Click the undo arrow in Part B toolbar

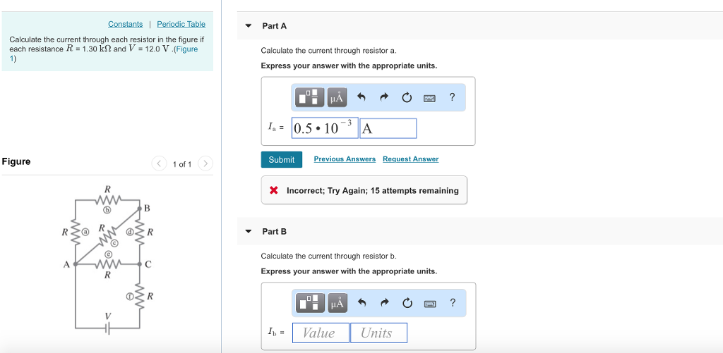[x=361, y=303]
